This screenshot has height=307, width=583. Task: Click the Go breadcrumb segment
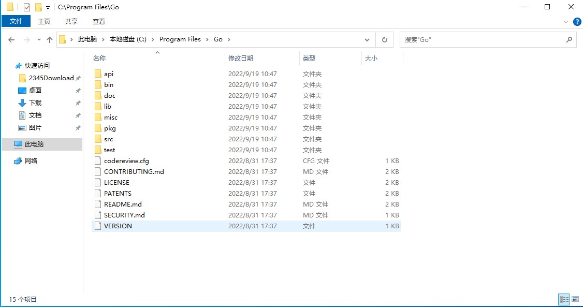click(x=218, y=39)
